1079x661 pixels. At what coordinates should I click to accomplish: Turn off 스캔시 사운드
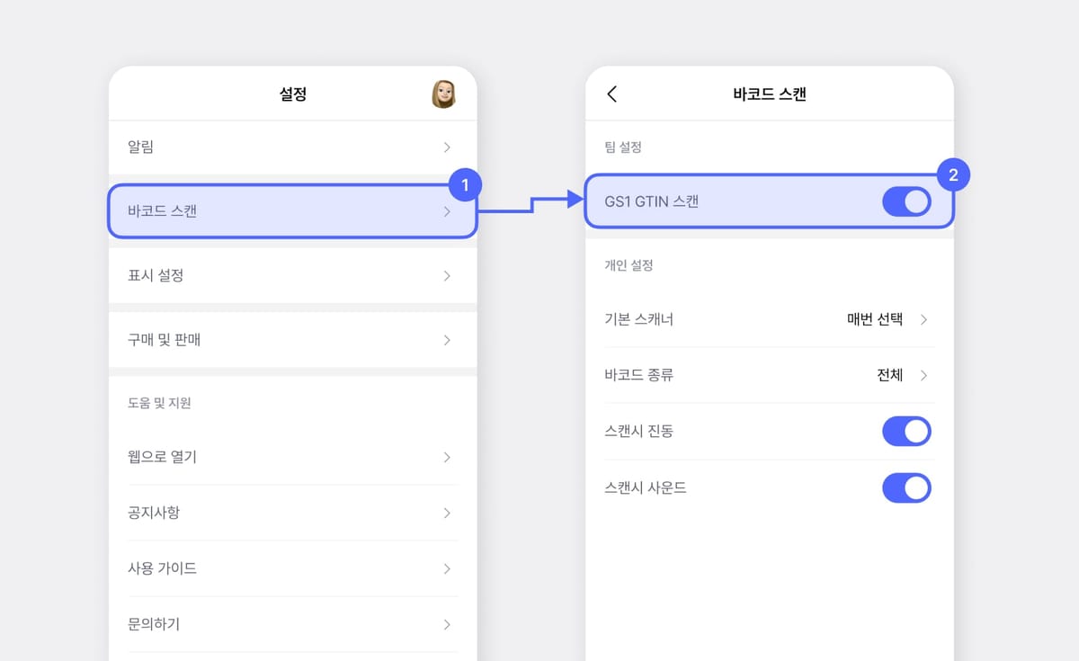[906, 488]
